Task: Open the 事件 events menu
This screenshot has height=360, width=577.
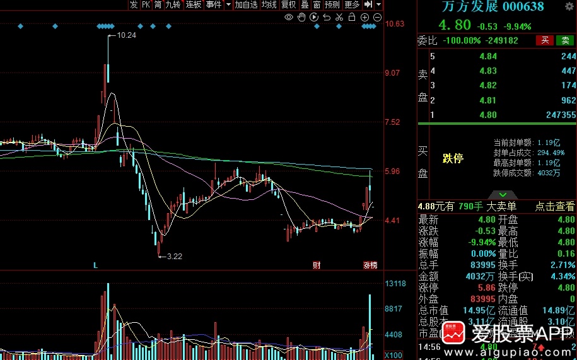Action: (214, 4)
